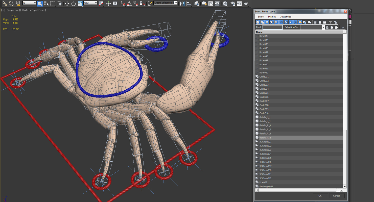
Task: Open Edit Named Selection Sets
Action: pos(150,4)
